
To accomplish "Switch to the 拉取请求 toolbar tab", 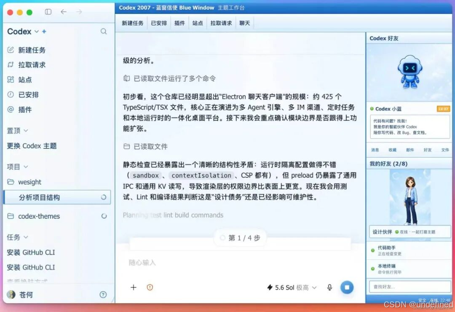I will (221, 23).
